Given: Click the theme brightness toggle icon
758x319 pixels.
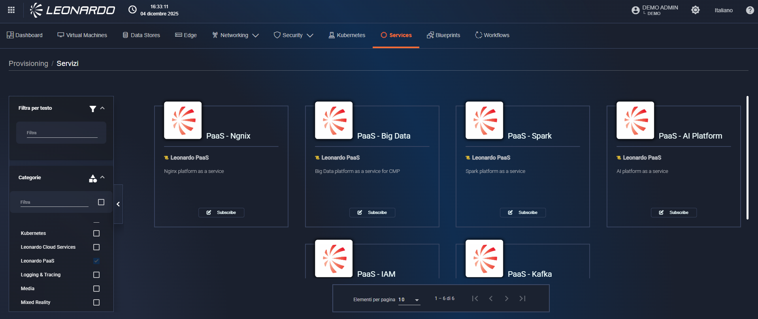Looking at the screenshot, I should pyautogui.click(x=695, y=10).
